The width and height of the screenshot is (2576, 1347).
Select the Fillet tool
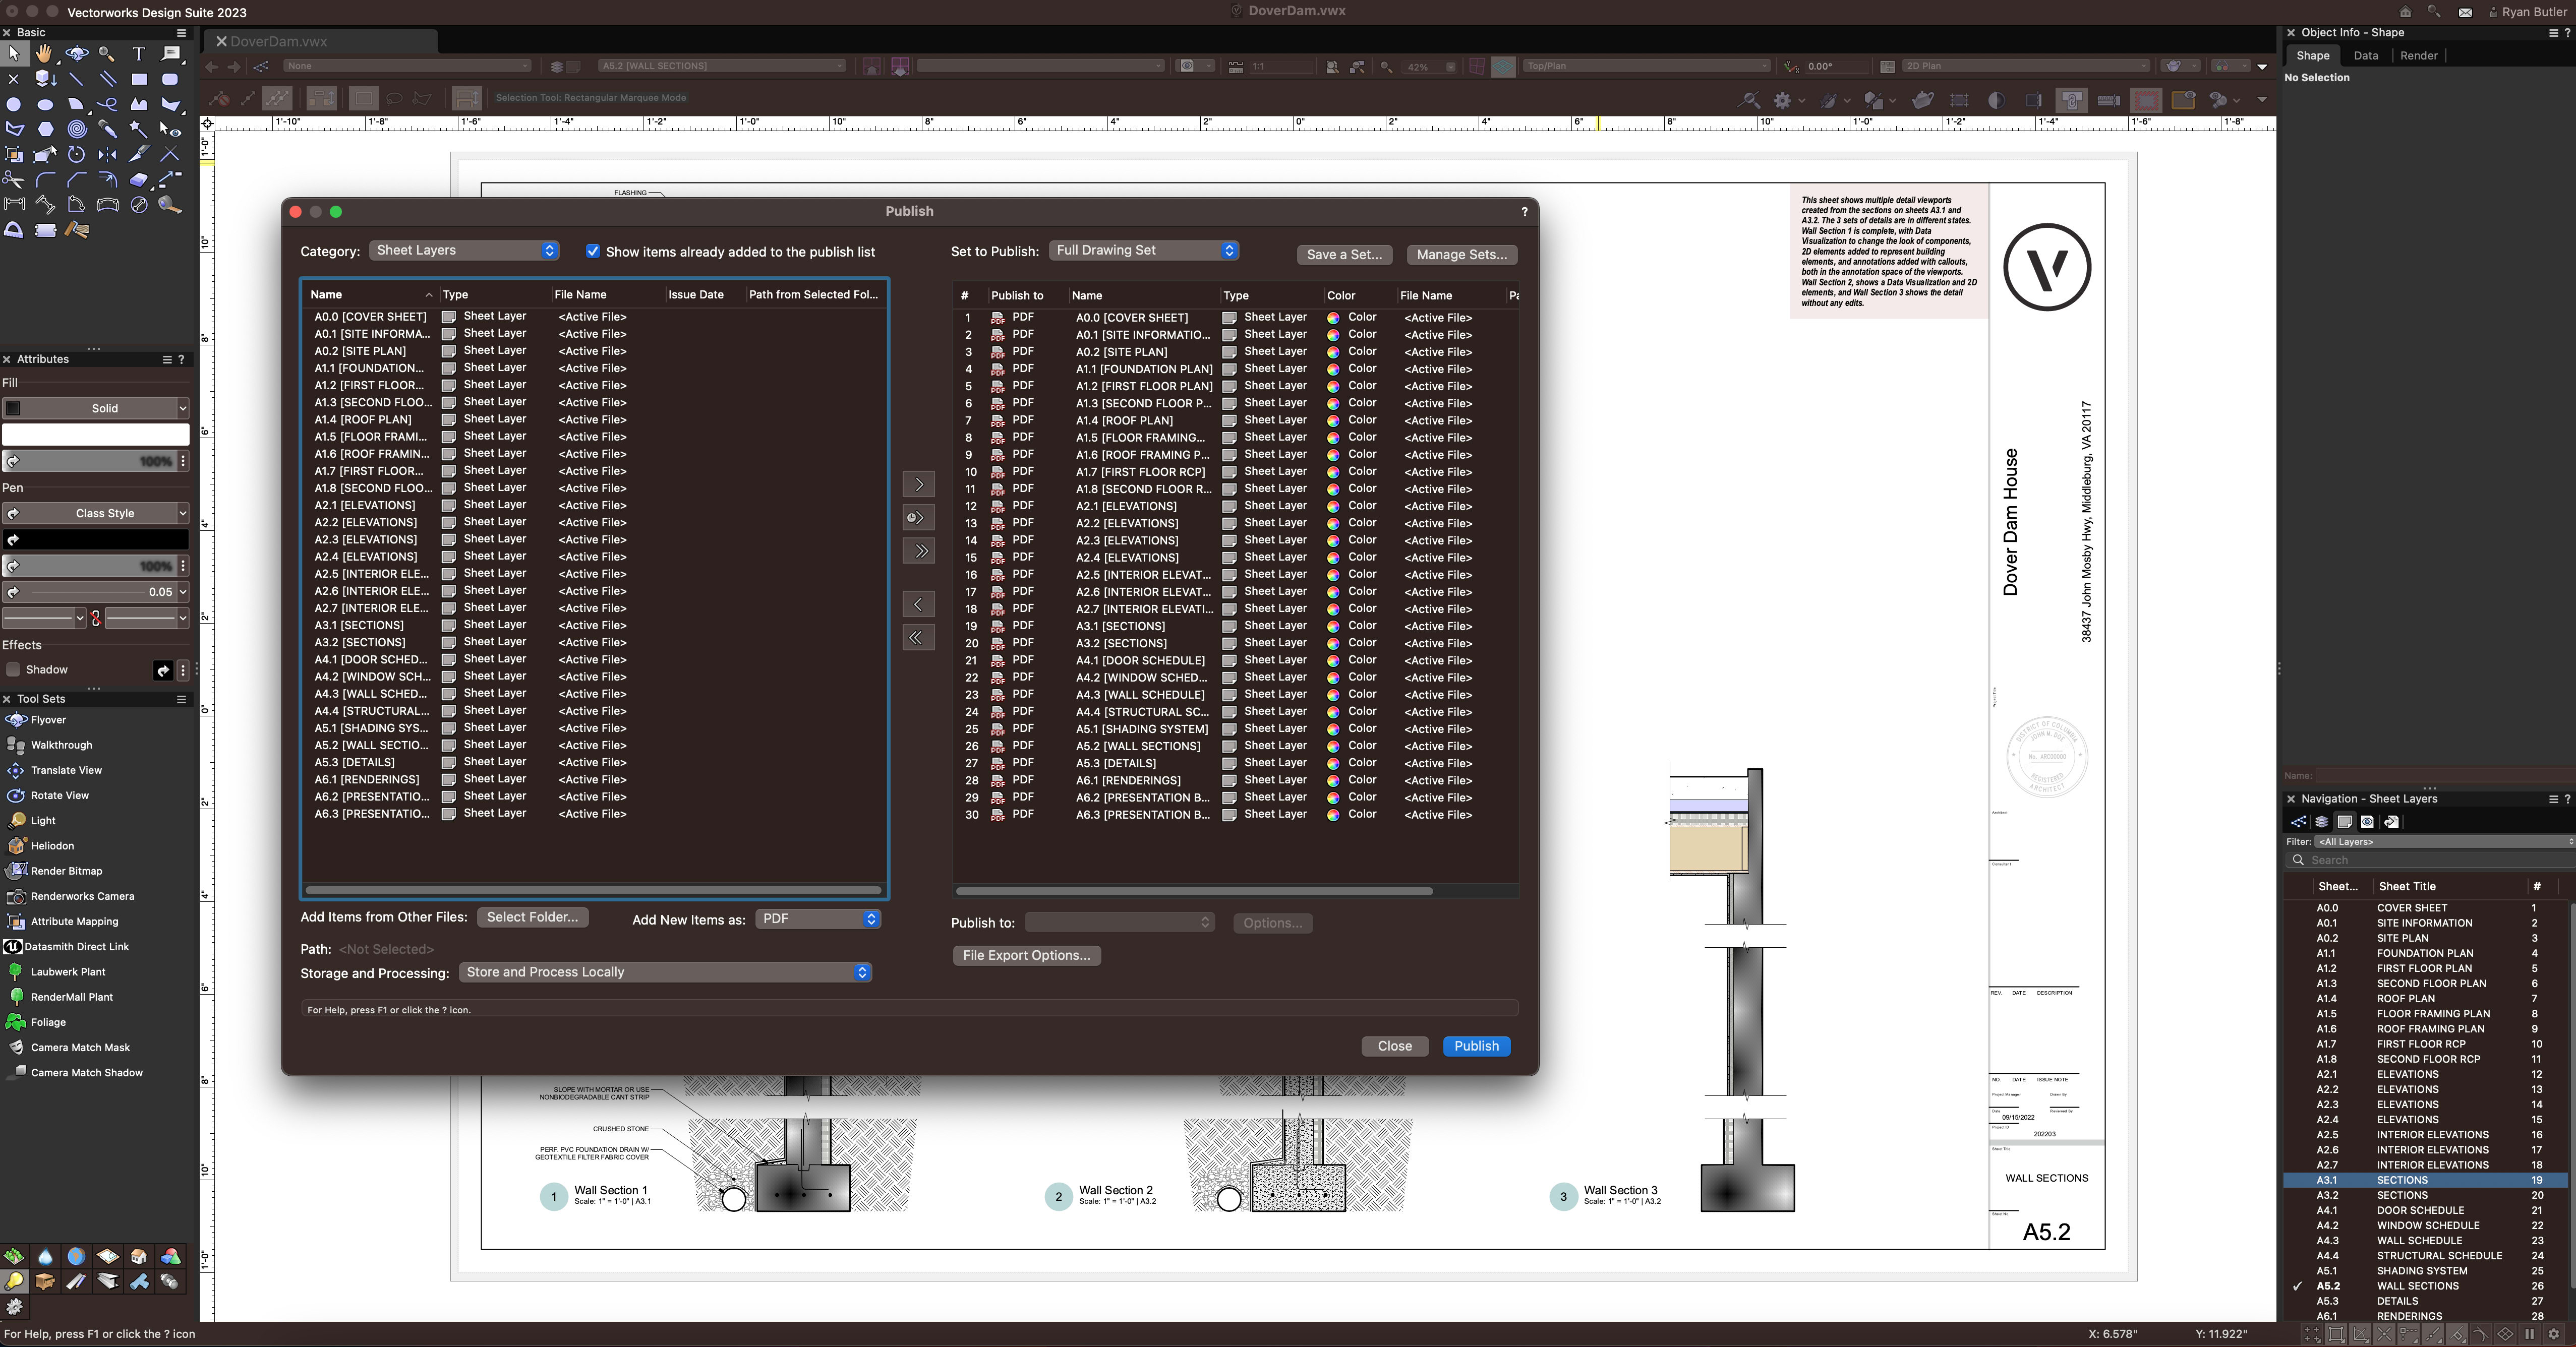coord(45,180)
